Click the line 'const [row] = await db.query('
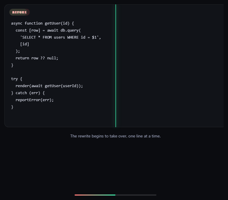The image size is (228, 200). coord(48,30)
